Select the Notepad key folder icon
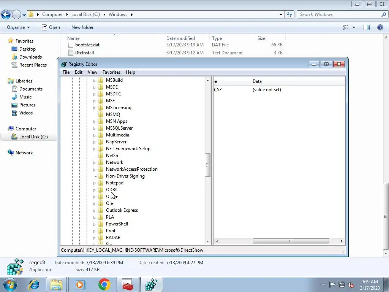 (x=101, y=183)
